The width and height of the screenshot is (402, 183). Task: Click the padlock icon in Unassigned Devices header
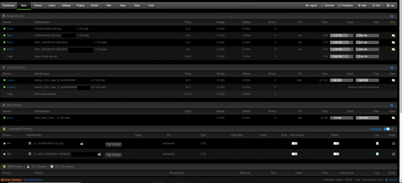tap(4, 129)
